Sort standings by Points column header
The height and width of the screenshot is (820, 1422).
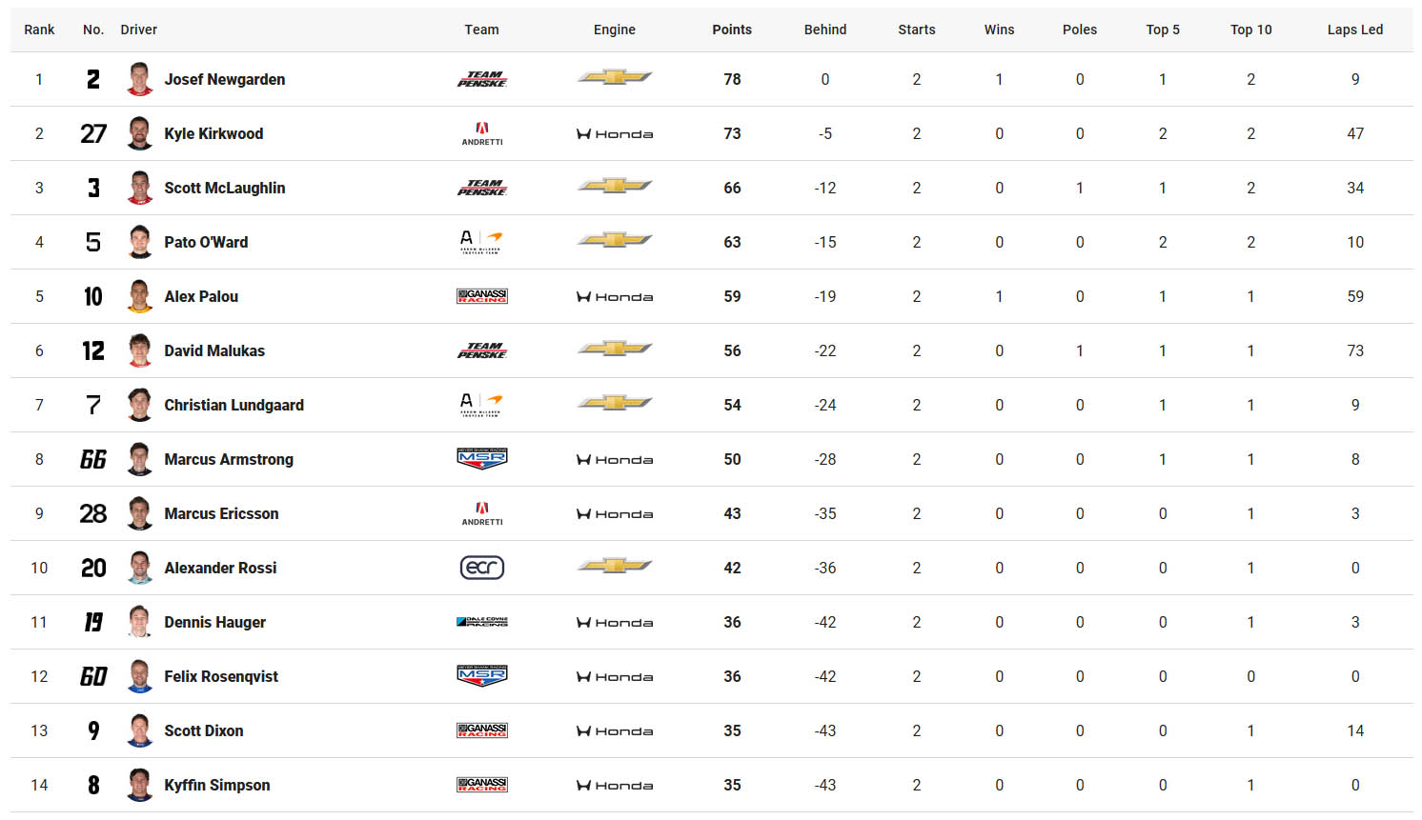click(731, 30)
